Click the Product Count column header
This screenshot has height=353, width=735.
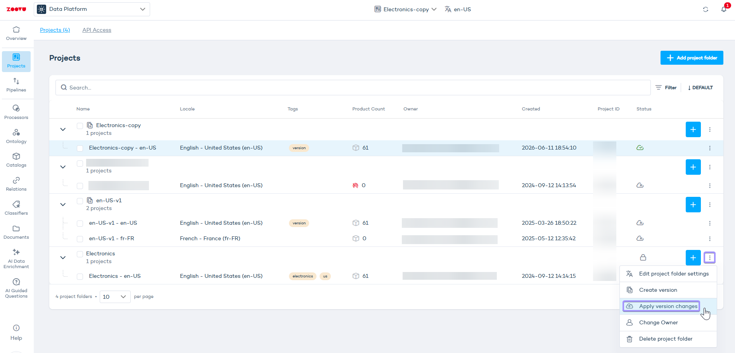click(368, 109)
